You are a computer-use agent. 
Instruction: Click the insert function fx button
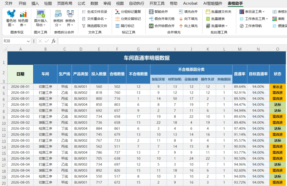pyautogui.click(x=53, y=41)
